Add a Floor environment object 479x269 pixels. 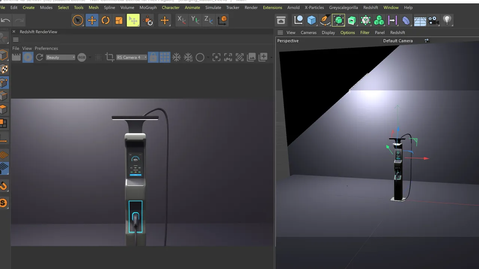[x=420, y=20]
